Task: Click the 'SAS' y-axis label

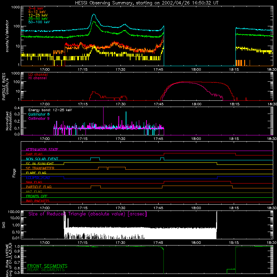Action: click(3, 225)
